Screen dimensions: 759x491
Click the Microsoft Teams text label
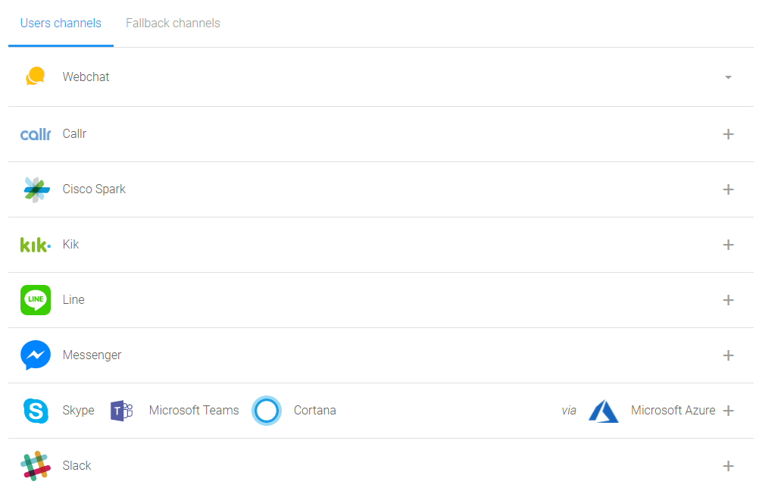194,410
